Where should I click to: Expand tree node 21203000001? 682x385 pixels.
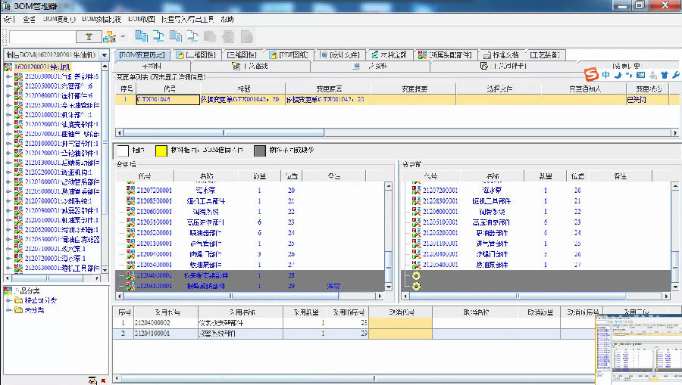[x=8, y=105]
